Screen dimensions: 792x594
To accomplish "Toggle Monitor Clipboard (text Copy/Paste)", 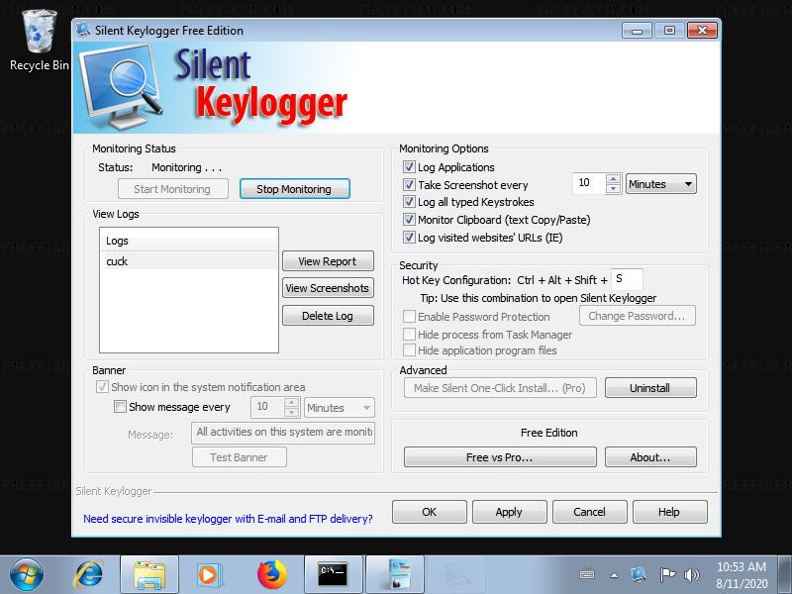I will click(409, 219).
